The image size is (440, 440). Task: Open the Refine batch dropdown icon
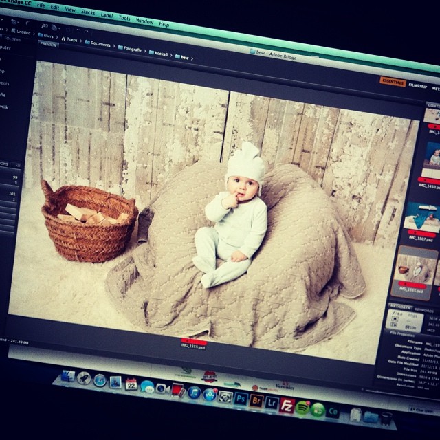click(x=56, y=27)
